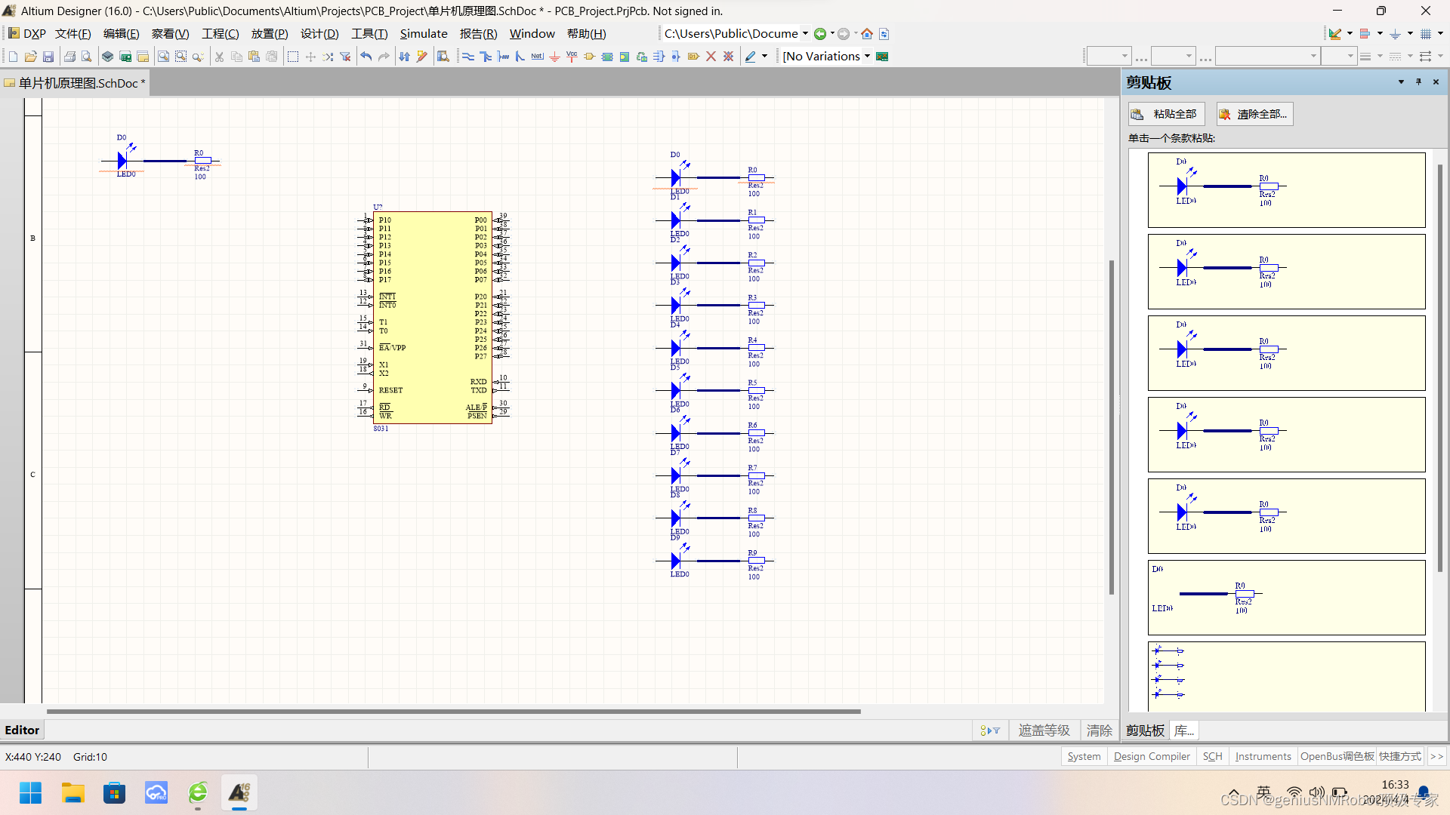
Task: Place a Net Label
Action: [x=537, y=56]
